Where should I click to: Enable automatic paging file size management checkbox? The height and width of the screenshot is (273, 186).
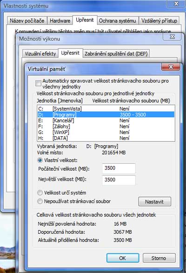click(x=38, y=83)
